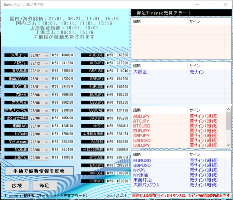Click the buy-signal list scroll up arrow

(x=228, y=109)
